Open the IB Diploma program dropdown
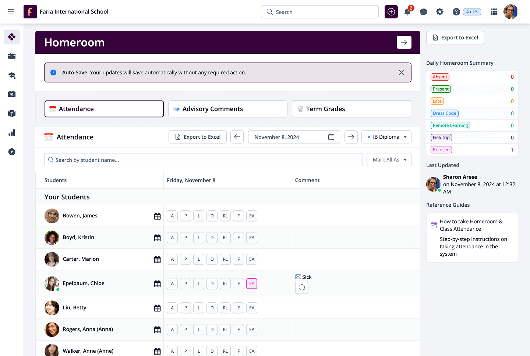 [386, 137]
